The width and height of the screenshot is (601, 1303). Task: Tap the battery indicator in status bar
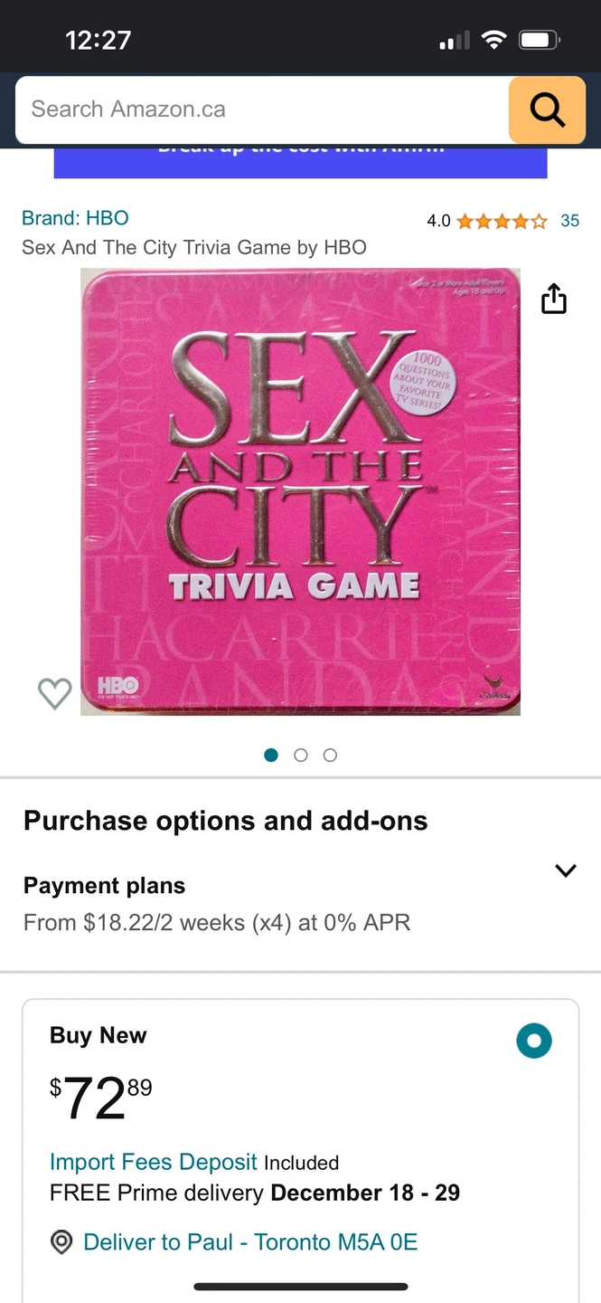pos(540,40)
